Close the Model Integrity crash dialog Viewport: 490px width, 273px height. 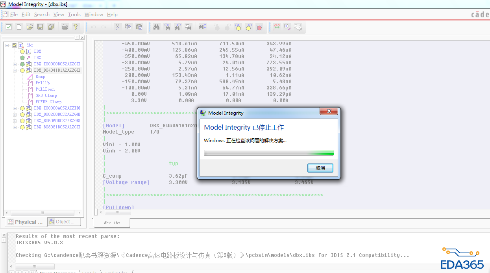click(x=329, y=112)
